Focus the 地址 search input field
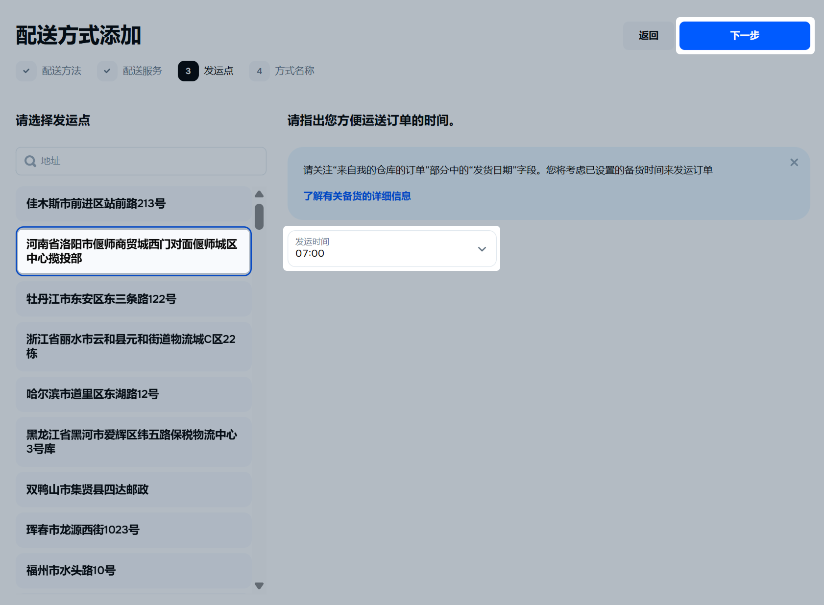The width and height of the screenshot is (824, 605). click(x=147, y=161)
